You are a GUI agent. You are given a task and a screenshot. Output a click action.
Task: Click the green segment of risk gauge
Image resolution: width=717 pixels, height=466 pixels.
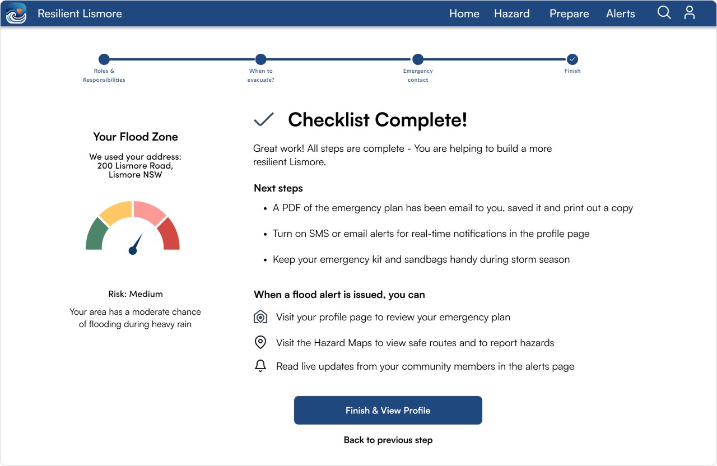point(96,235)
